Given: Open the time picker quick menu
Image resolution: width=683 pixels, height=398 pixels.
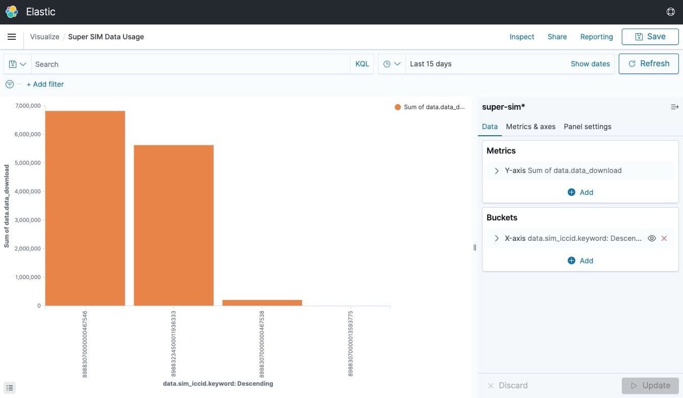Looking at the screenshot, I should (391, 64).
